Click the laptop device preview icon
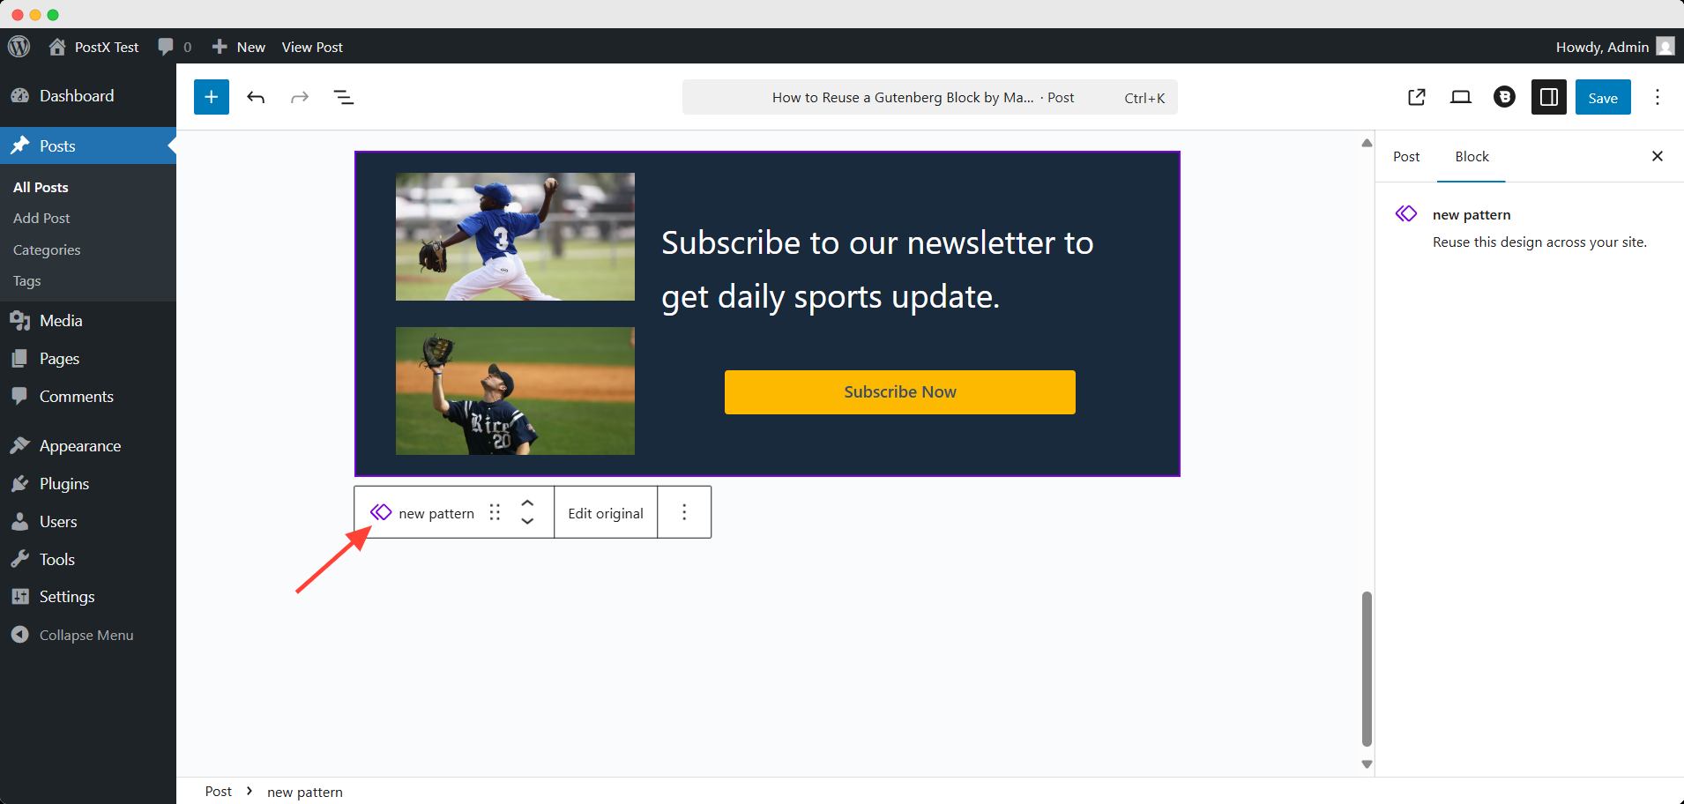Viewport: 1684px width, 804px height. [1461, 97]
